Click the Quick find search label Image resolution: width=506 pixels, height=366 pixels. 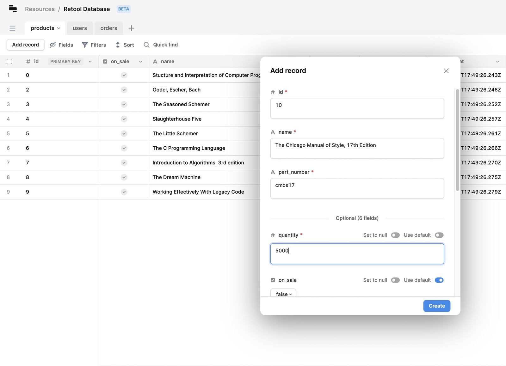165,45
